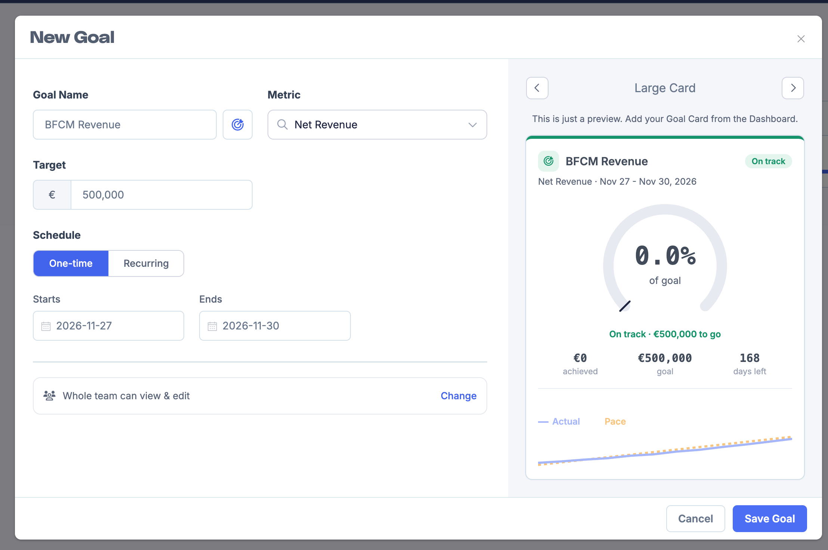Click the On track status badge
This screenshot has height=550, width=828.
768,161
